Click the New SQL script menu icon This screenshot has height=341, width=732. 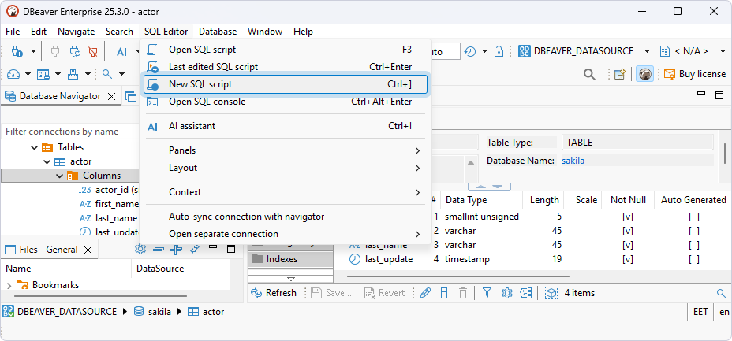coord(153,84)
